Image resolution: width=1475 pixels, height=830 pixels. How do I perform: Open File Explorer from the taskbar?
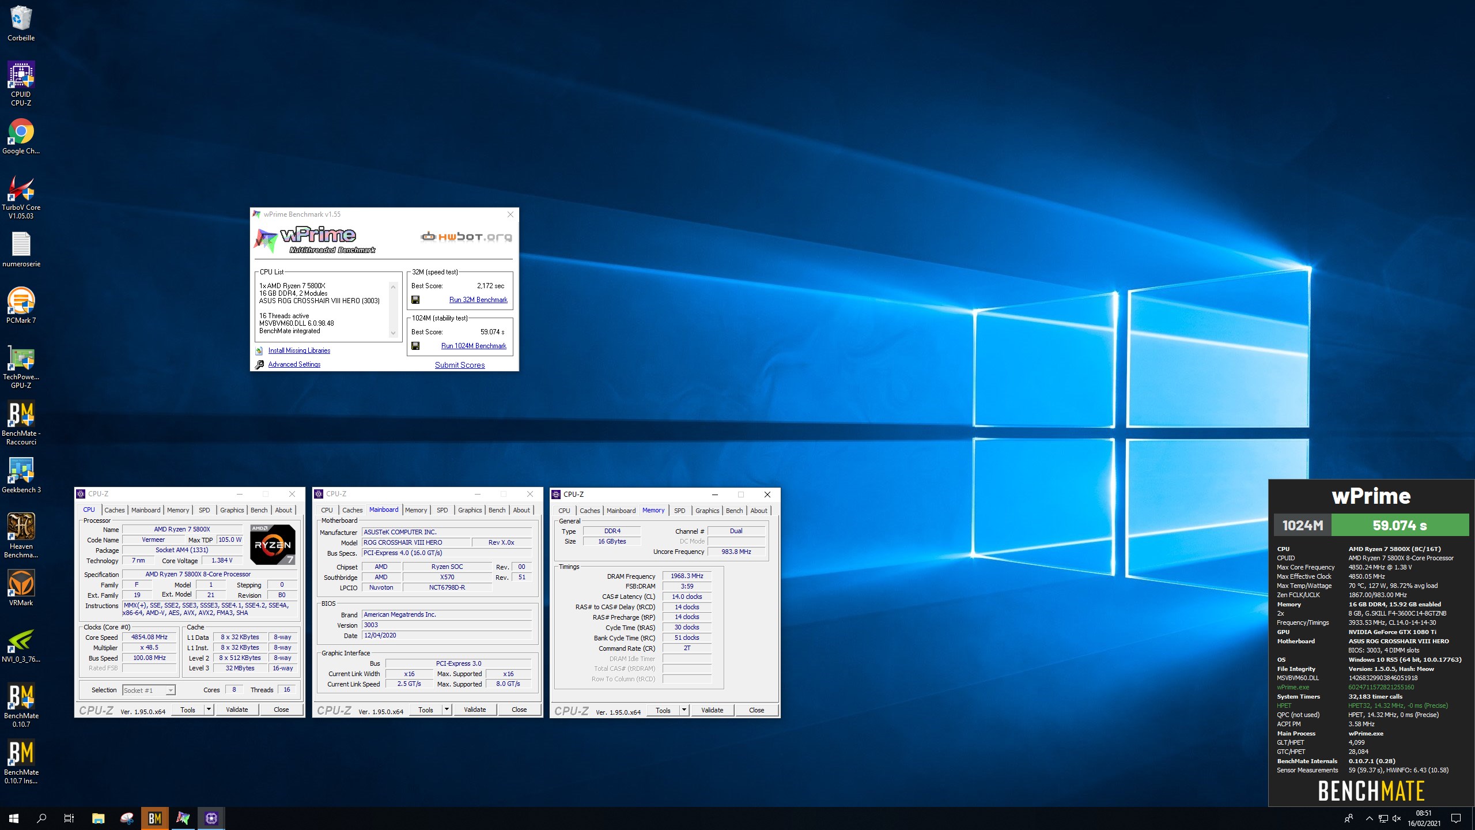[x=99, y=818]
